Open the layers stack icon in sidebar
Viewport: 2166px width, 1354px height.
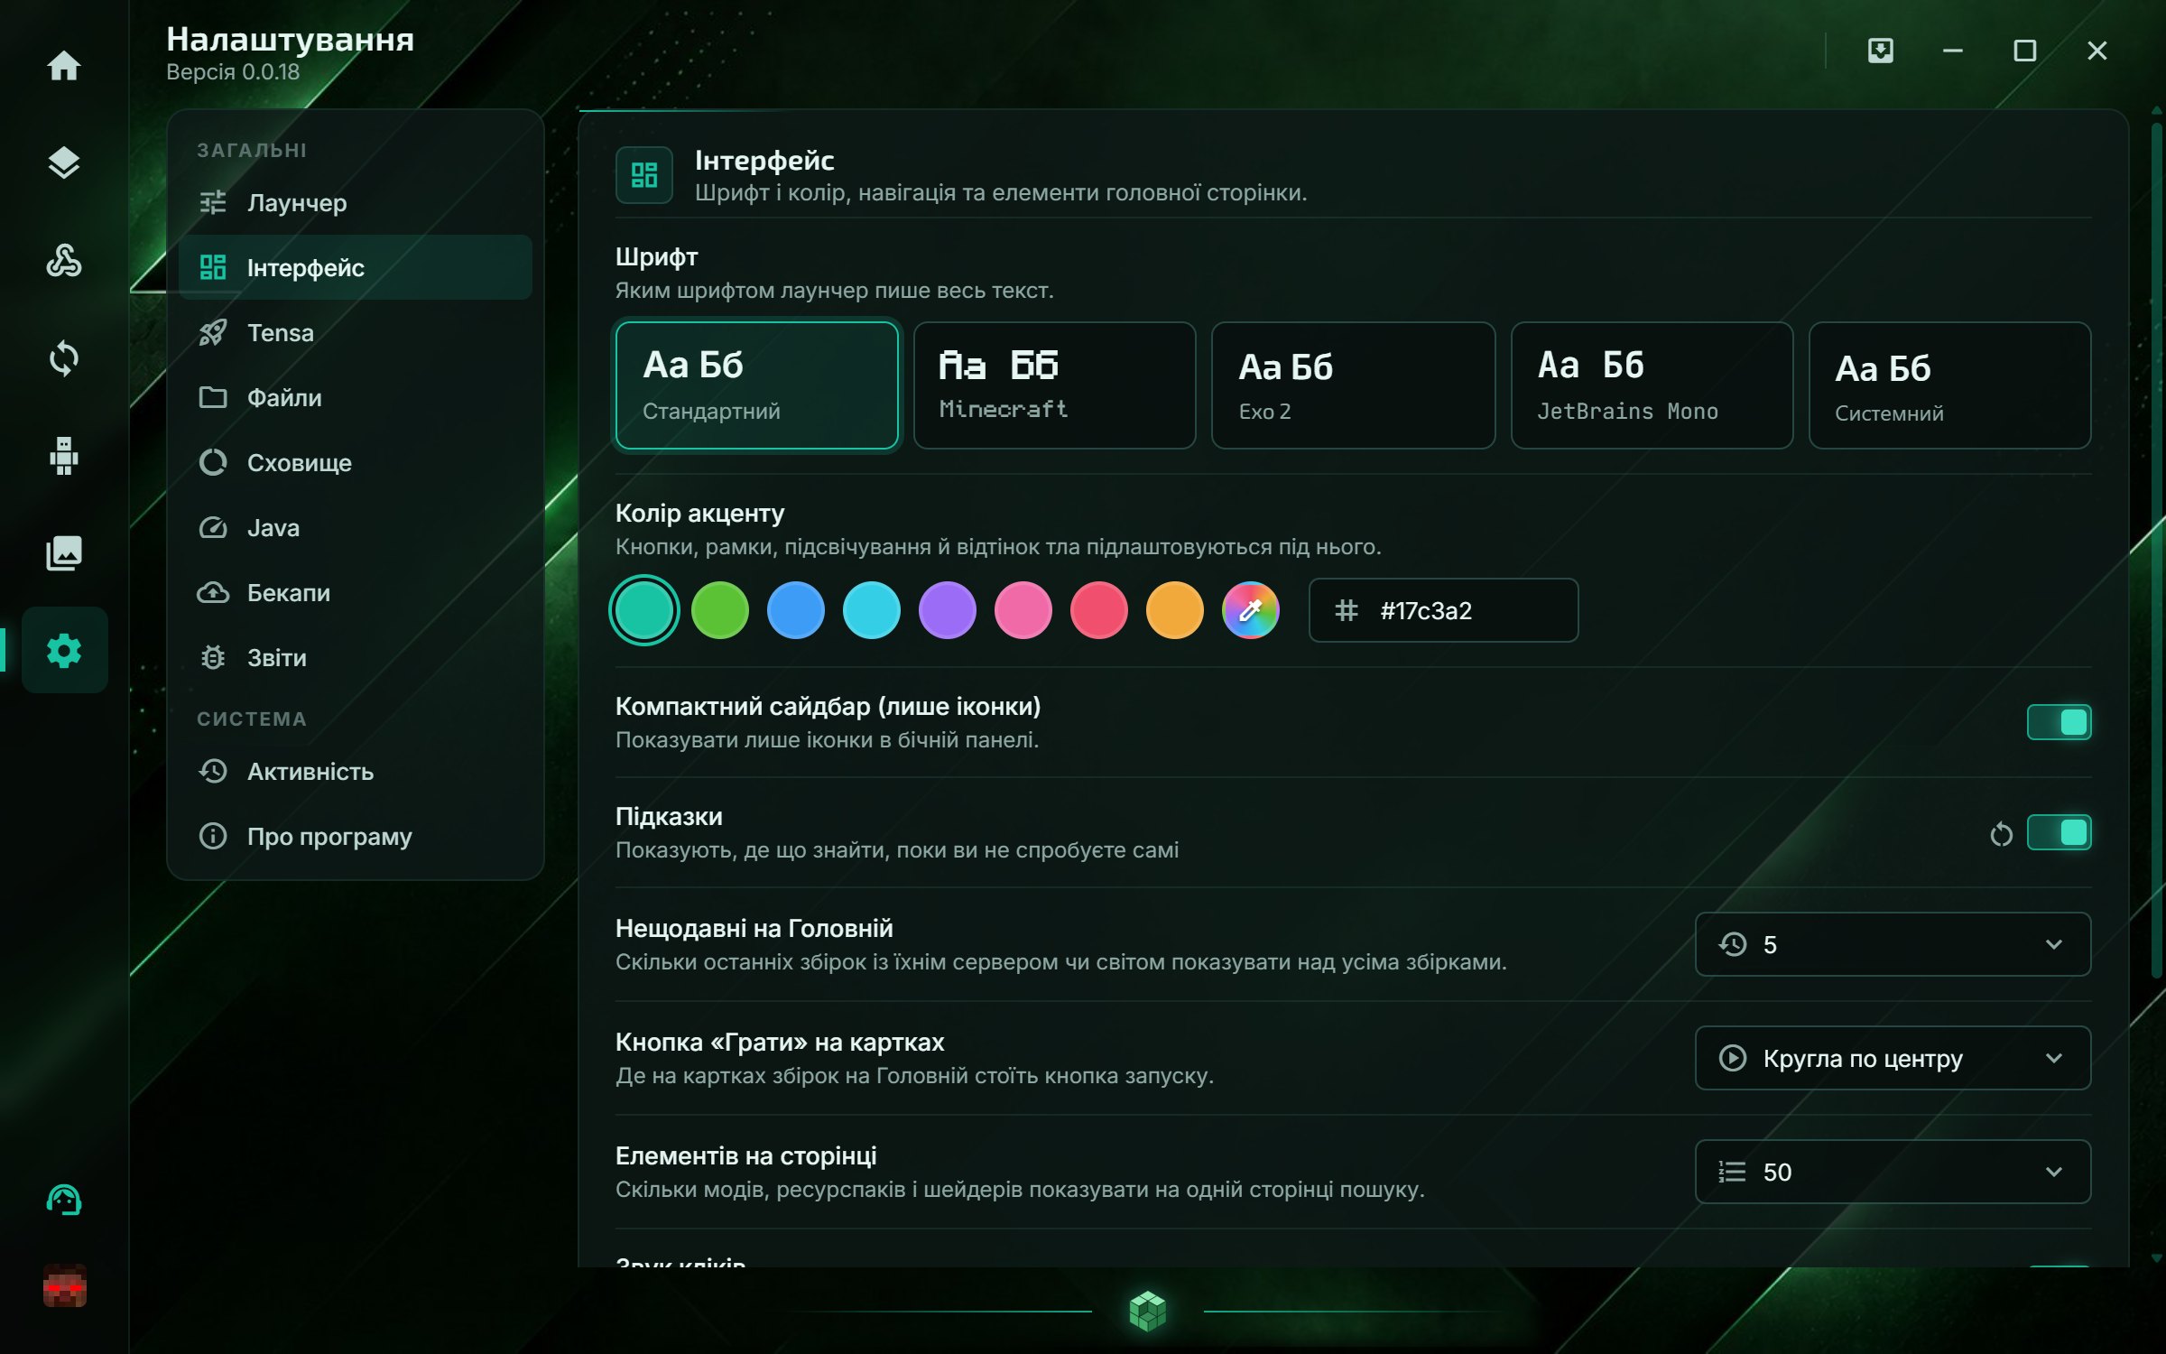click(64, 163)
